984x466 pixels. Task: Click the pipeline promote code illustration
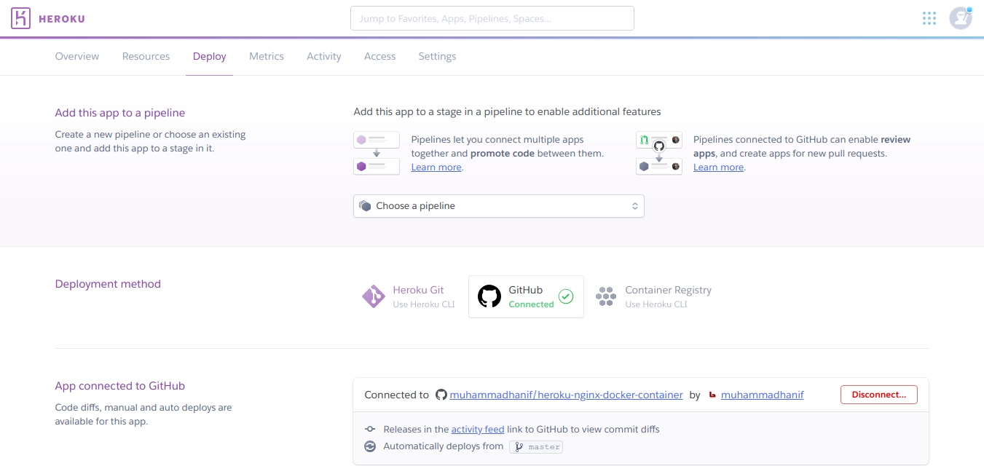point(377,153)
